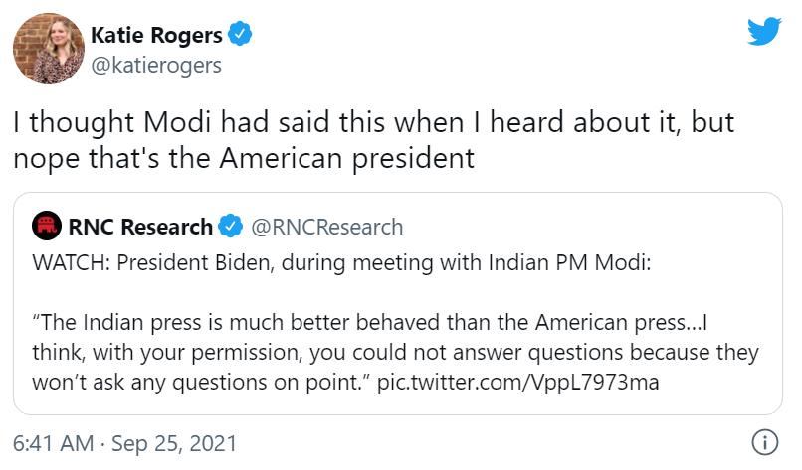This screenshot has height=470, width=802.
Task: Click 'nope that's the American president' line
Action: tap(244, 158)
